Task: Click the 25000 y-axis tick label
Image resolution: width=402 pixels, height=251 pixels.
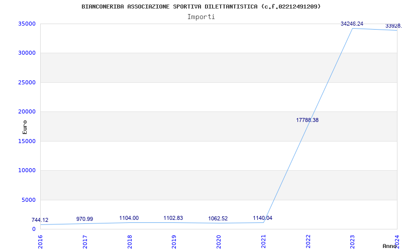Action: 27,82
